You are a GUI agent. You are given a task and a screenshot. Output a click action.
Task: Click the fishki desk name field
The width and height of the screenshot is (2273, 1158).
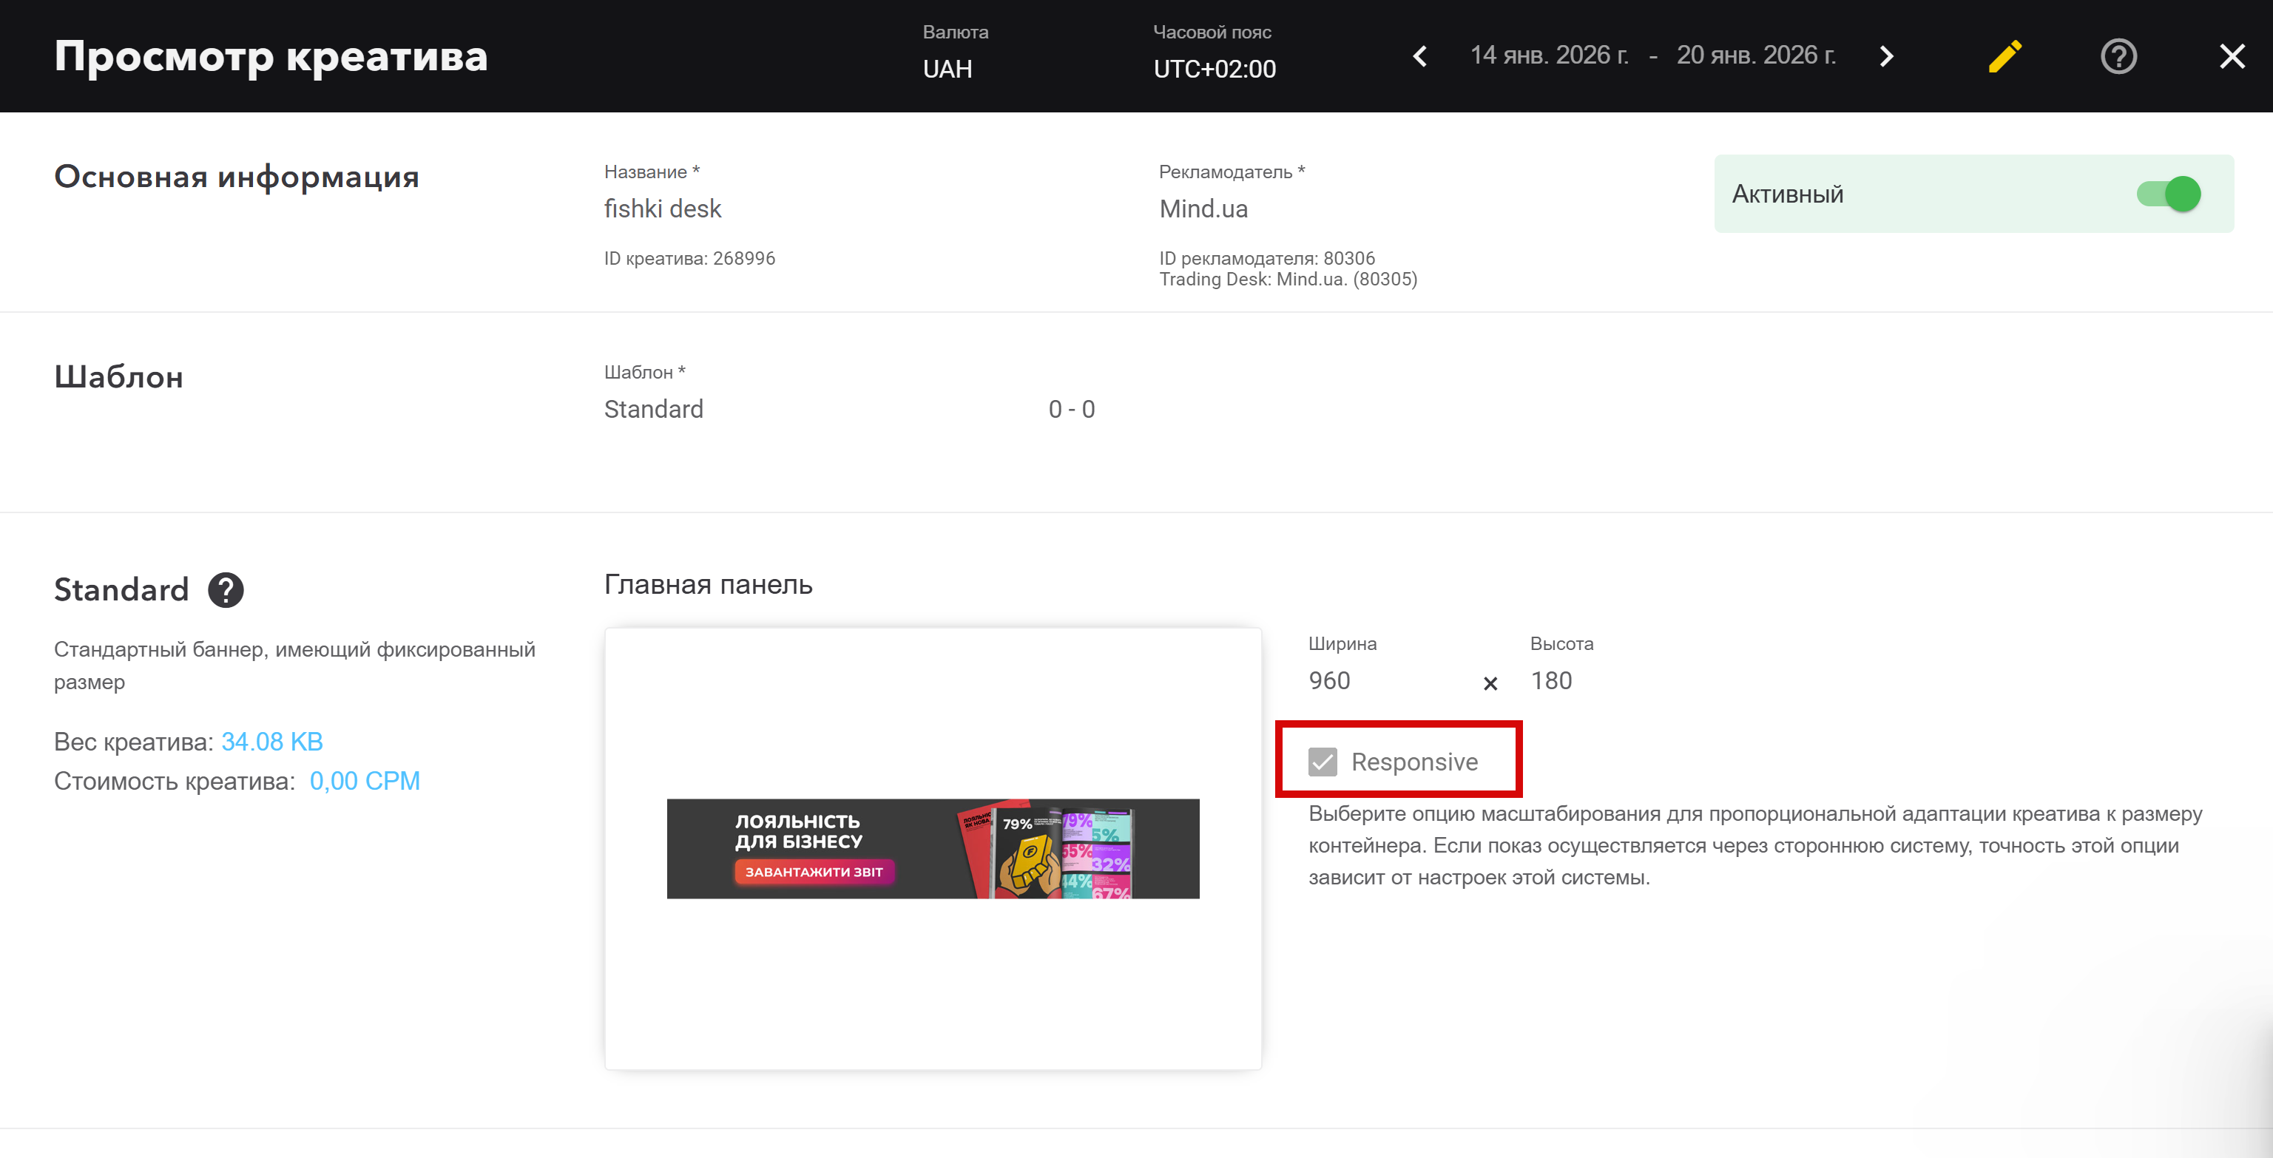click(663, 209)
